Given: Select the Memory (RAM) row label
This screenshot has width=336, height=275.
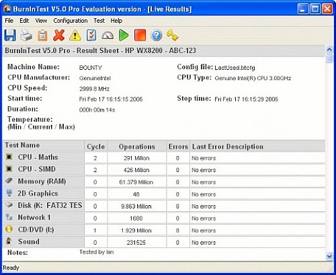Looking at the screenshot, I should coord(42,181).
